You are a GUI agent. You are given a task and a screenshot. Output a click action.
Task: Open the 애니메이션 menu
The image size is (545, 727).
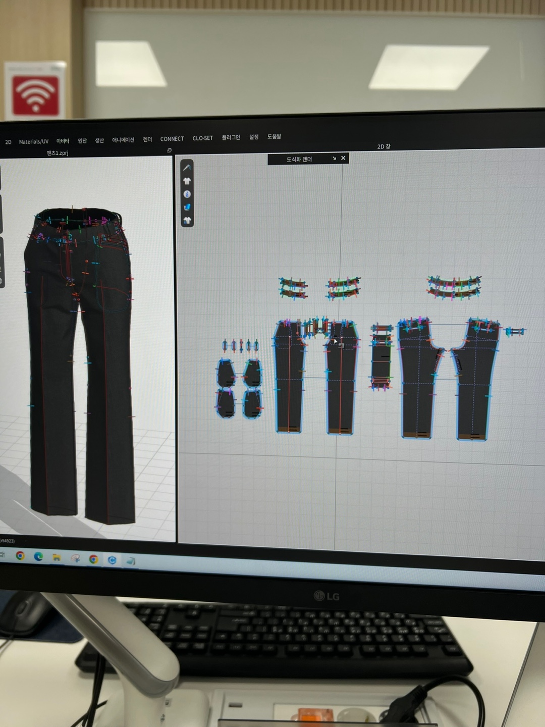[123, 140]
